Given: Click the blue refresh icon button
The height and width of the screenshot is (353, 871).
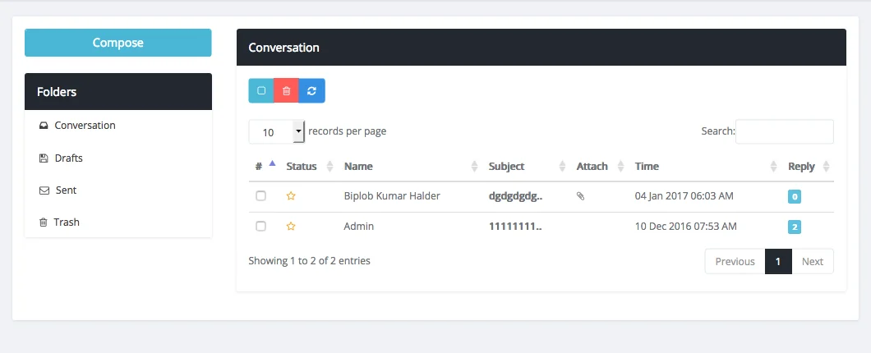Looking at the screenshot, I should tap(311, 91).
